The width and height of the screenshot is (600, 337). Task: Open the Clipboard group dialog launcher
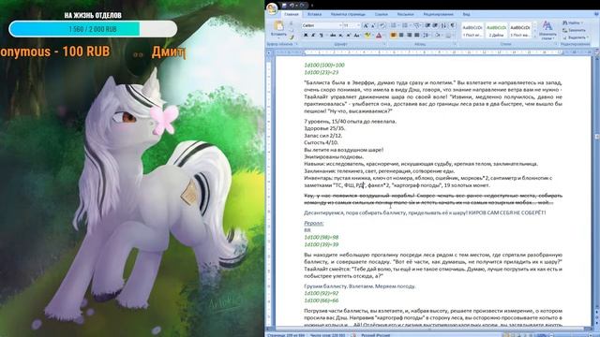[x=296, y=44]
